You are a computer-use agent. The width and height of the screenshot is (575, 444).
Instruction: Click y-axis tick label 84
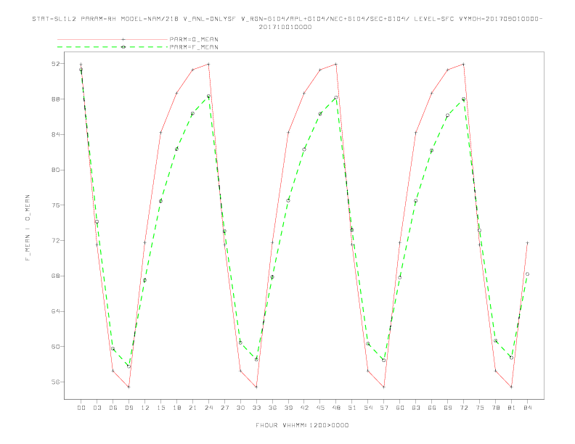(x=56, y=134)
